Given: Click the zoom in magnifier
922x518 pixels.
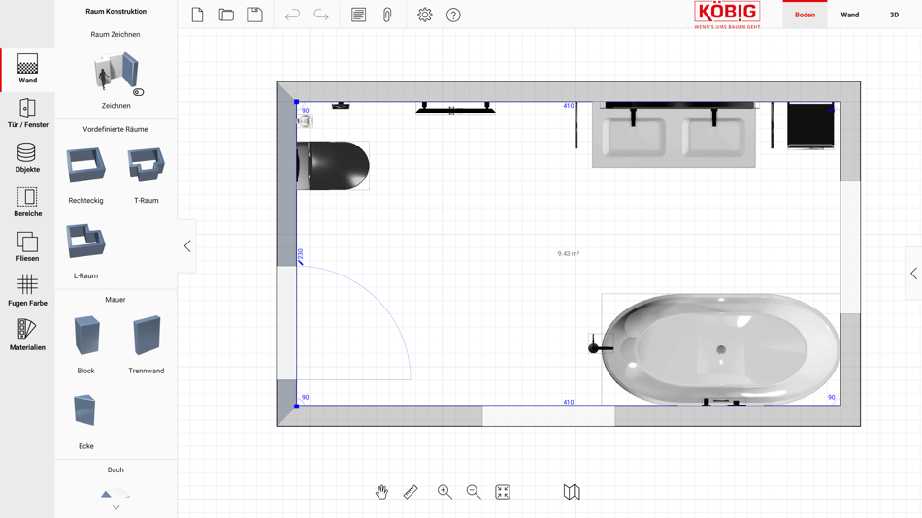Looking at the screenshot, I should click(445, 492).
